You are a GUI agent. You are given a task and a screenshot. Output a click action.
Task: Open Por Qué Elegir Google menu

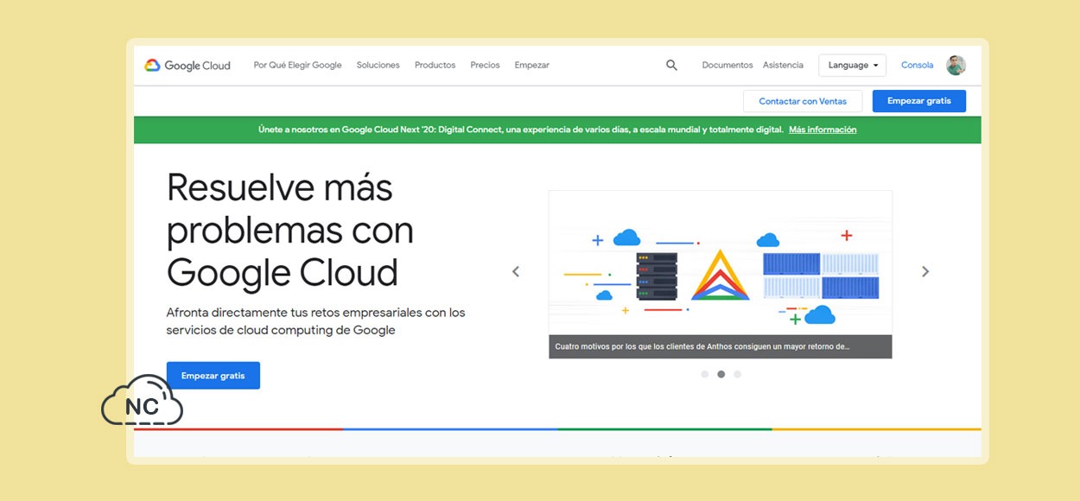coord(297,66)
